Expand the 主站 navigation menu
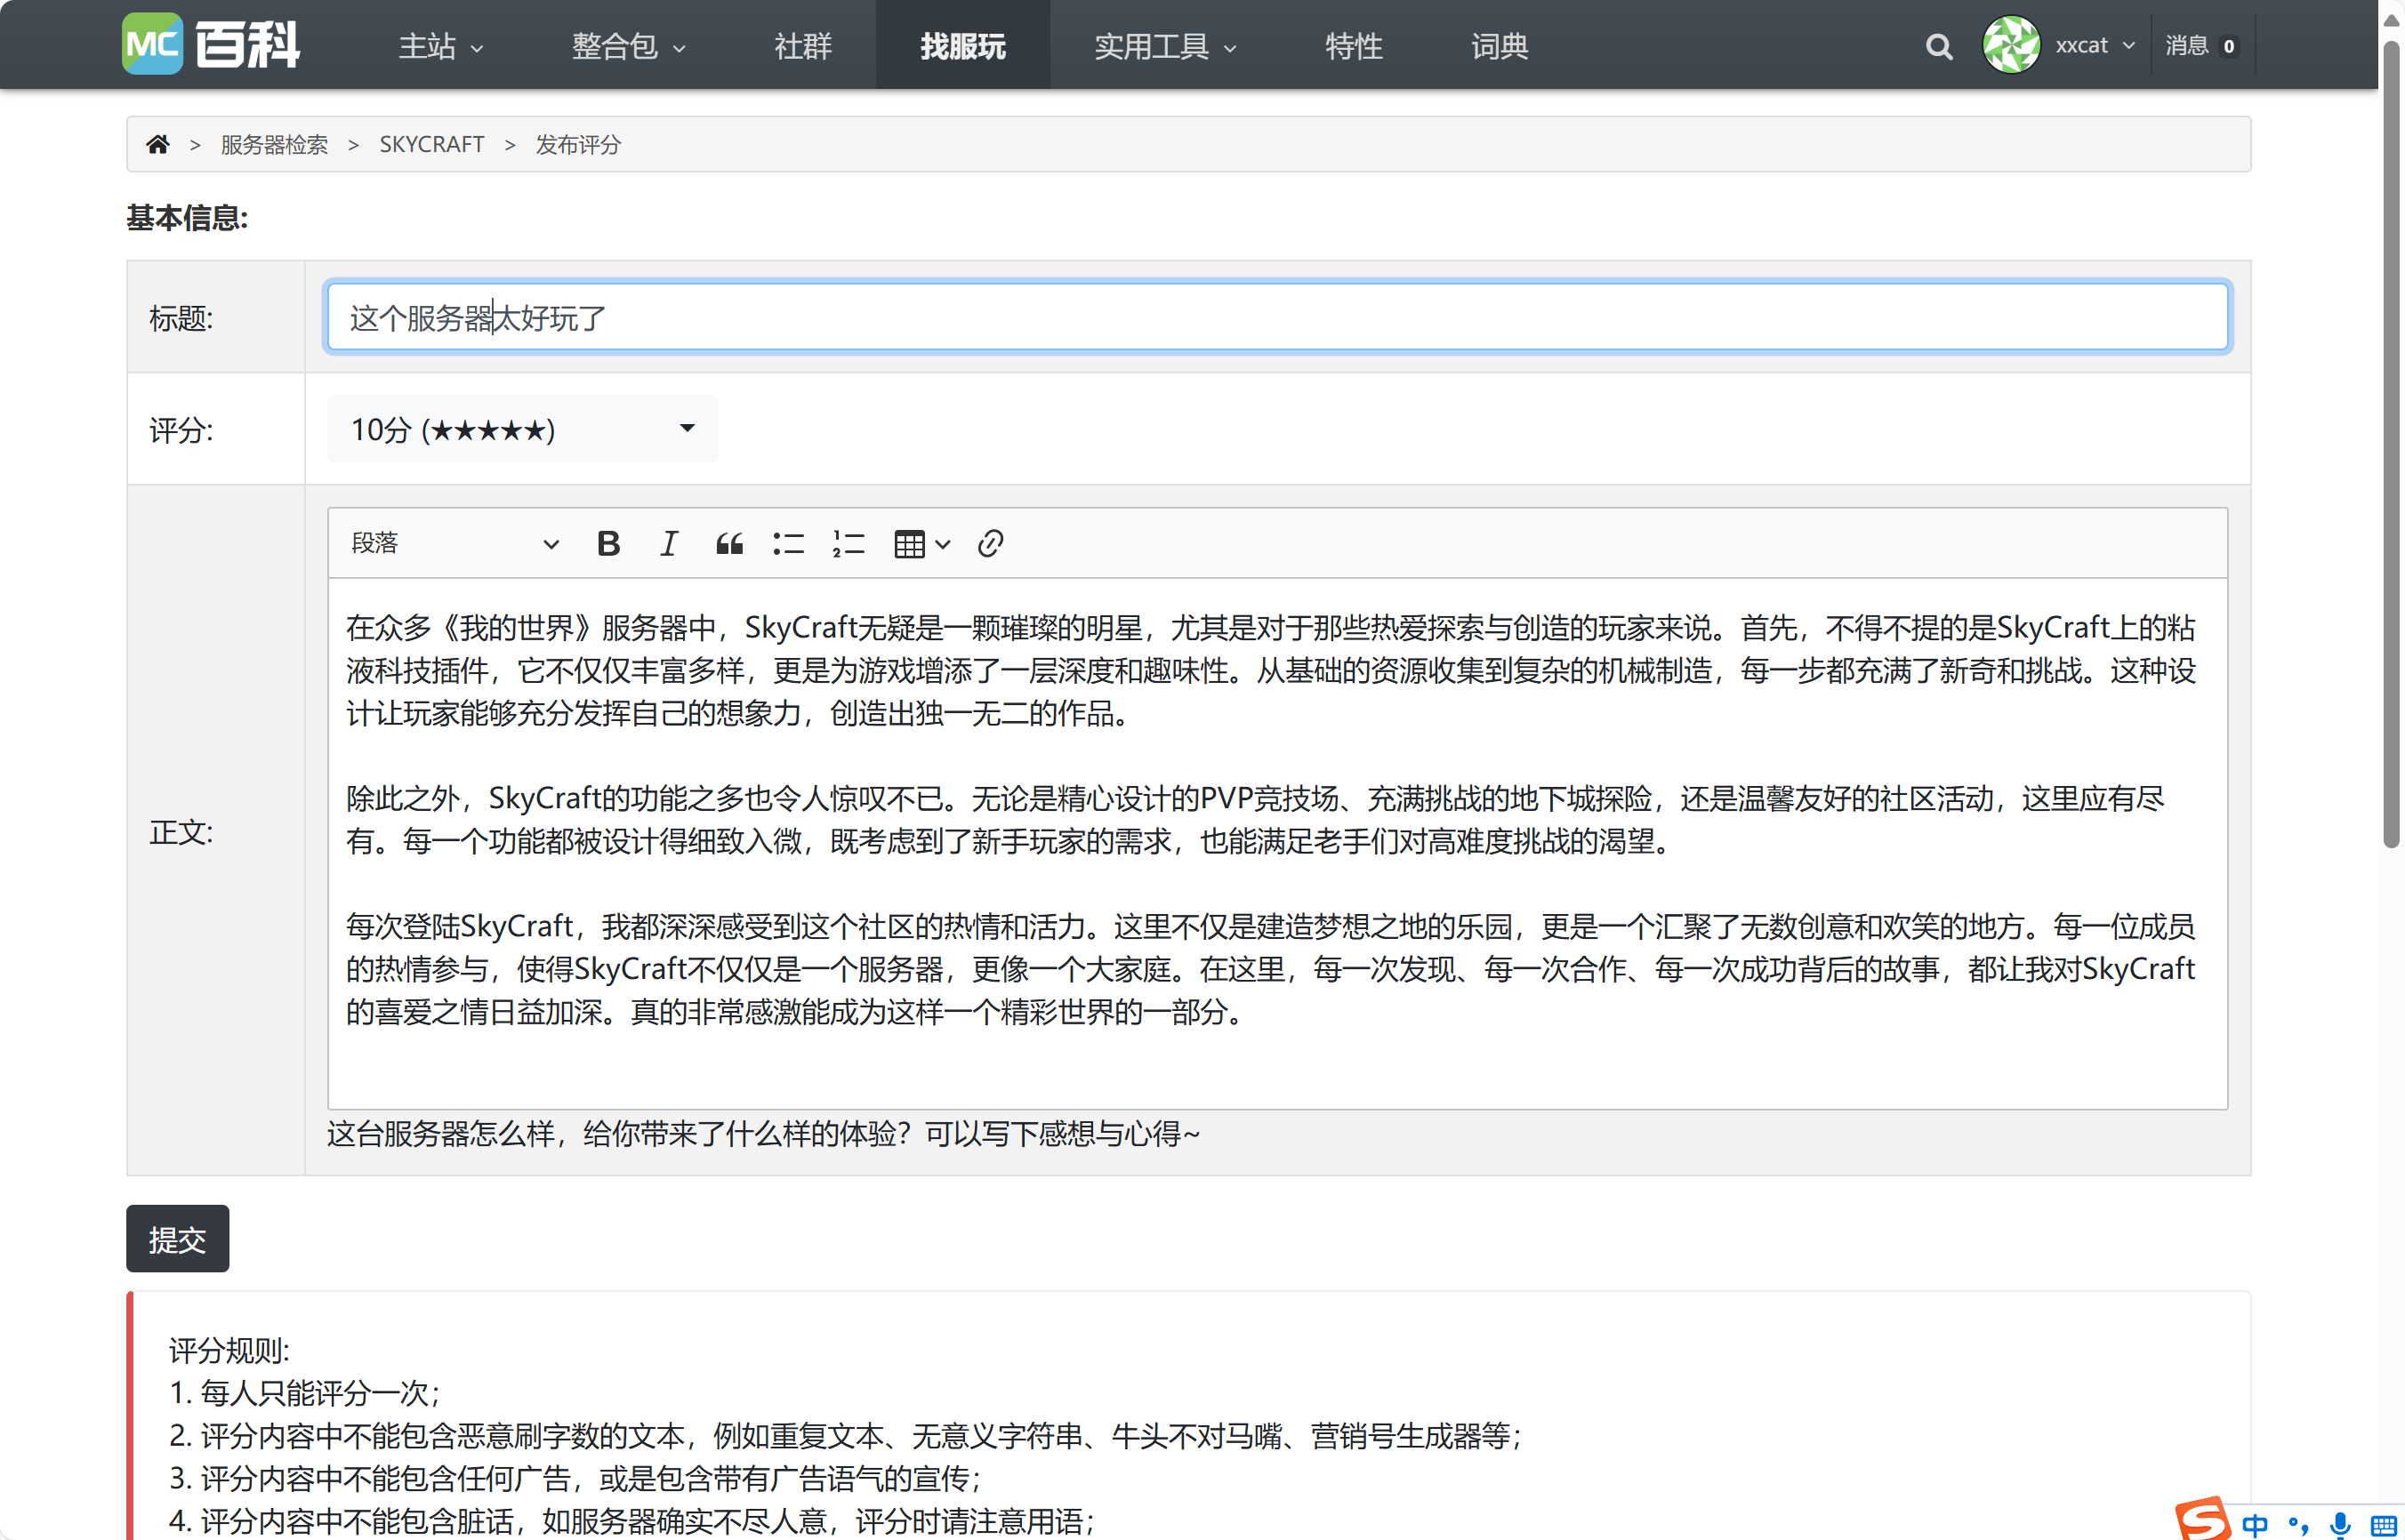This screenshot has height=1540, width=2405. (x=441, y=46)
